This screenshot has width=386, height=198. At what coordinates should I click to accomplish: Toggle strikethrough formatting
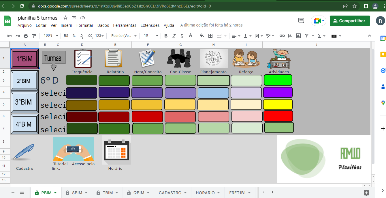coord(182,36)
